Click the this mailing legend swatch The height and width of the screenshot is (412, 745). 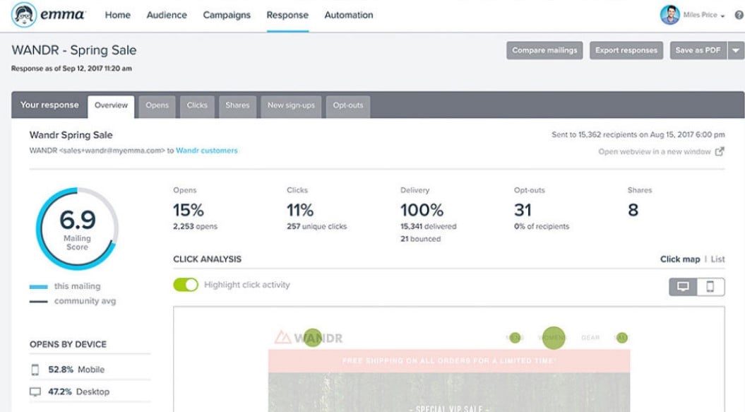(38, 287)
